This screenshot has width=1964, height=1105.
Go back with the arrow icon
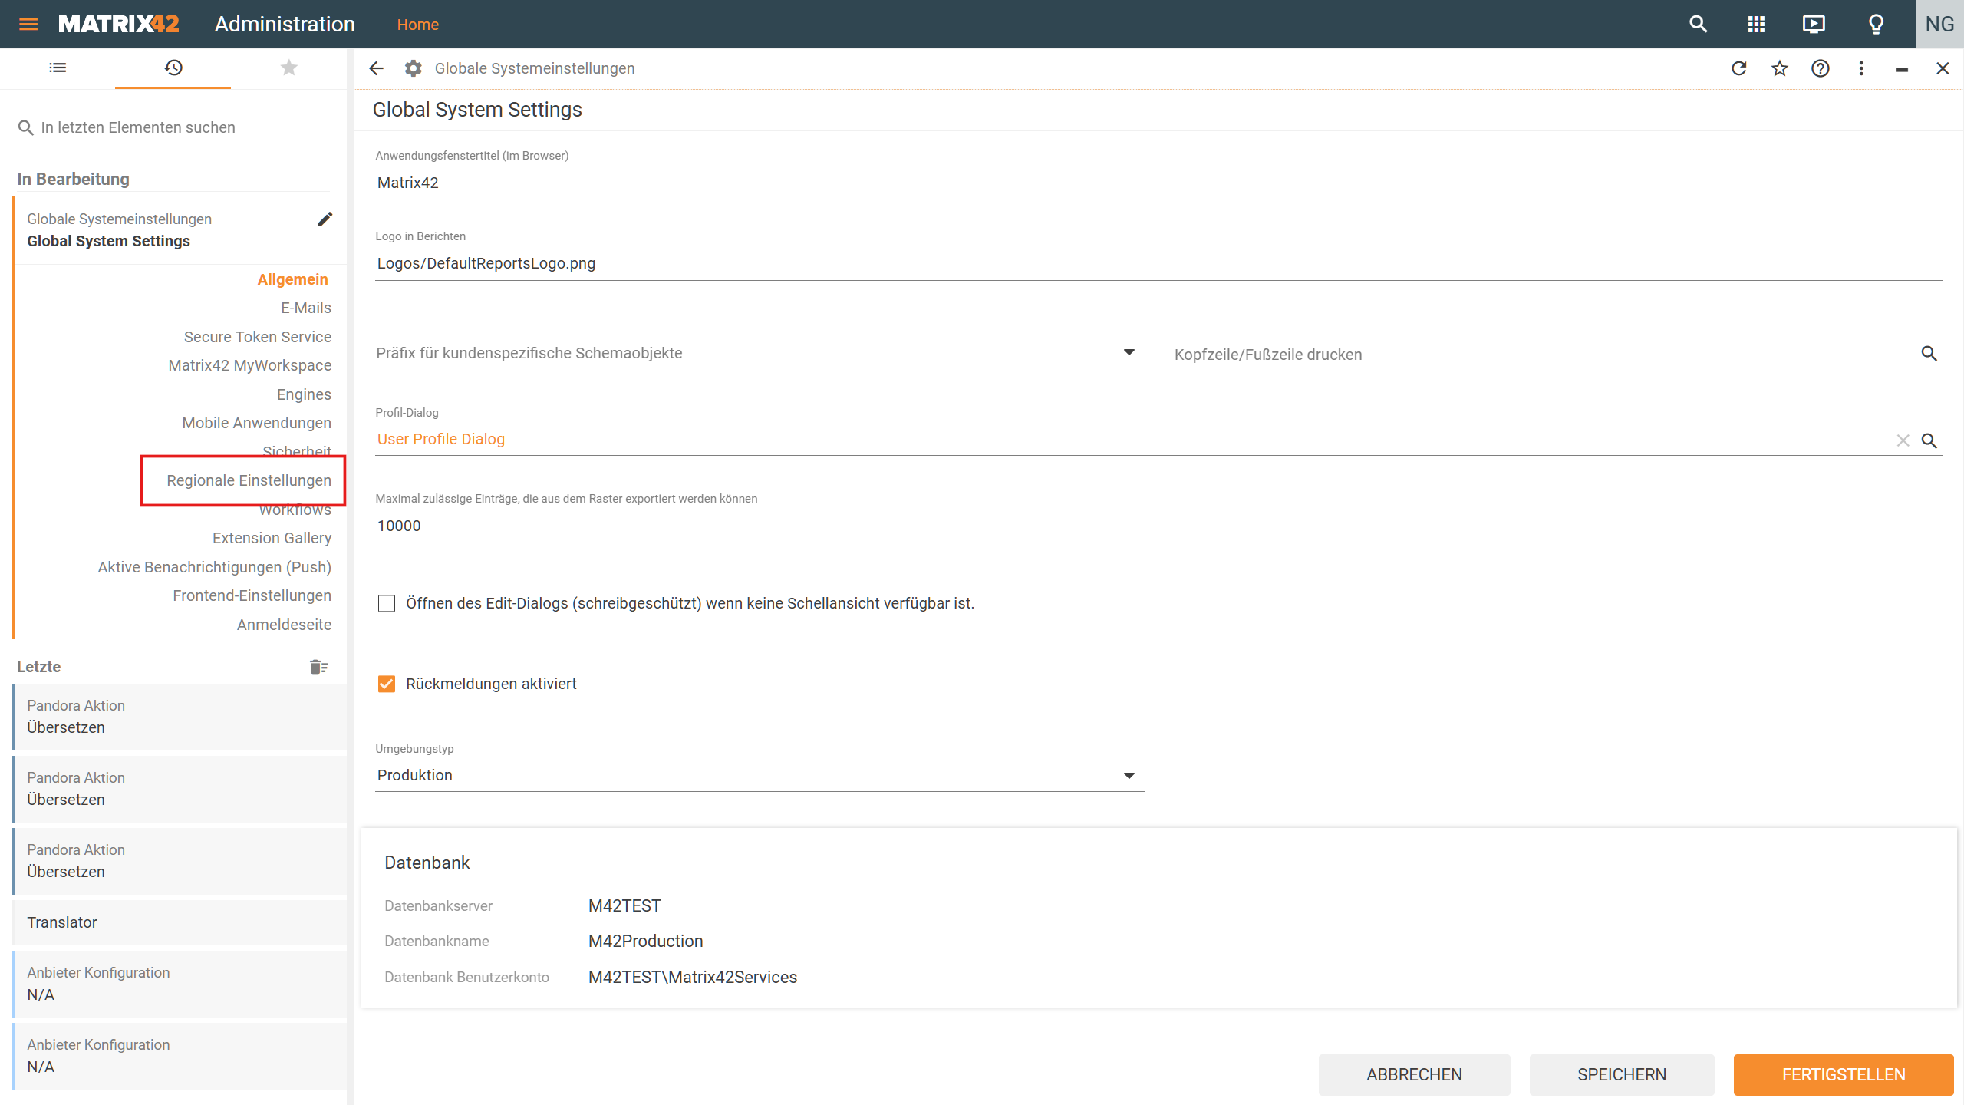coord(376,68)
